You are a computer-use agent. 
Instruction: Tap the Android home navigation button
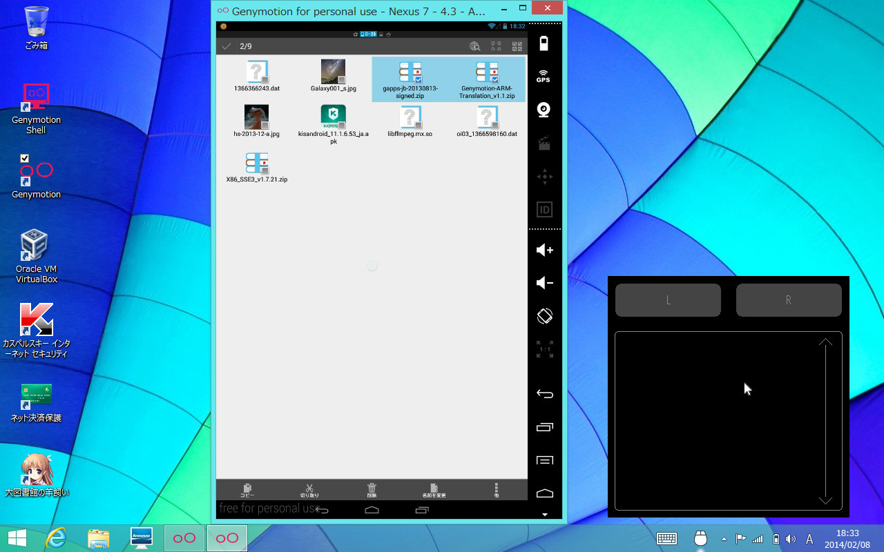tap(372, 510)
